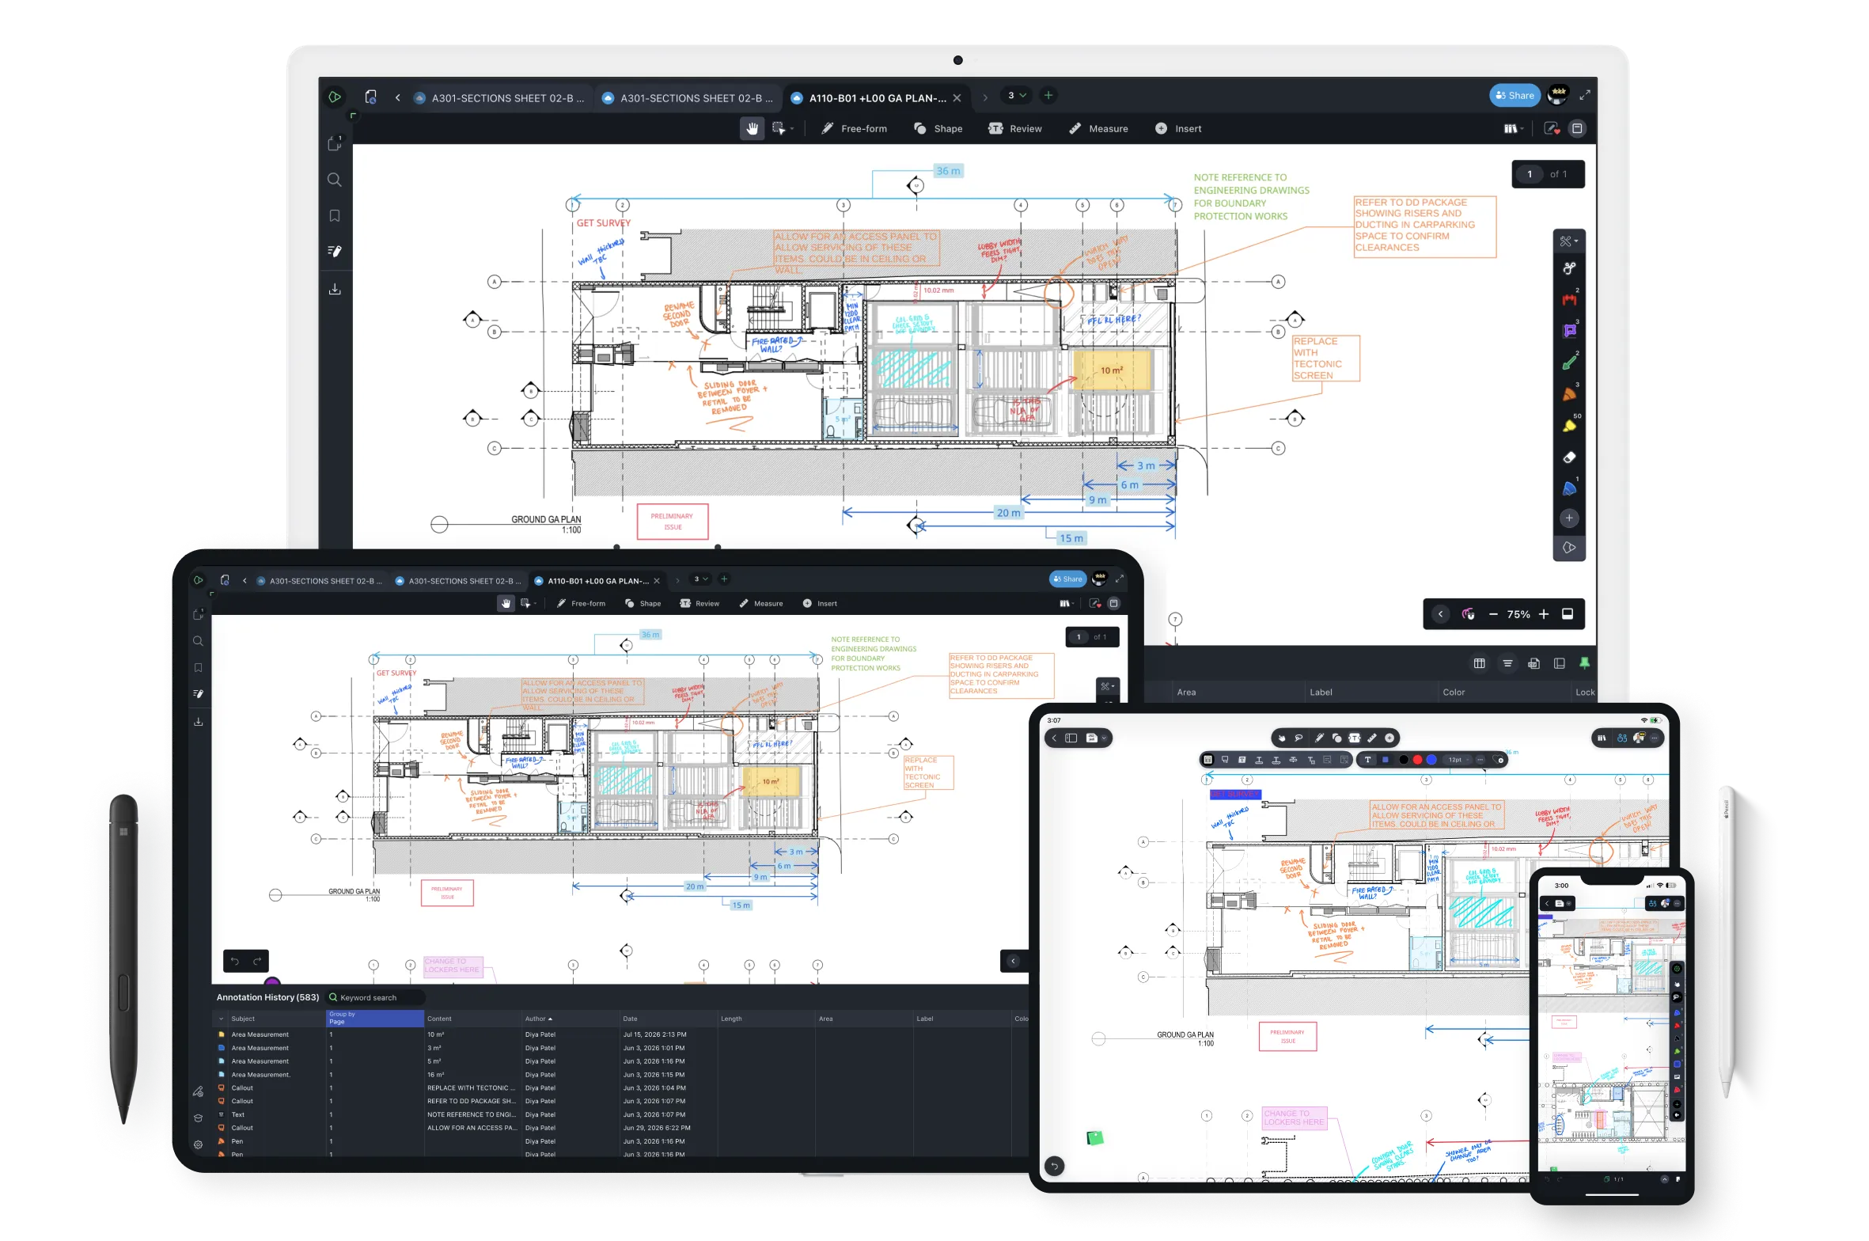Screen dimensions: 1869x1241
Task: Zoom out with the minus icon beside 75%
Action: [x=1492, y=615]
